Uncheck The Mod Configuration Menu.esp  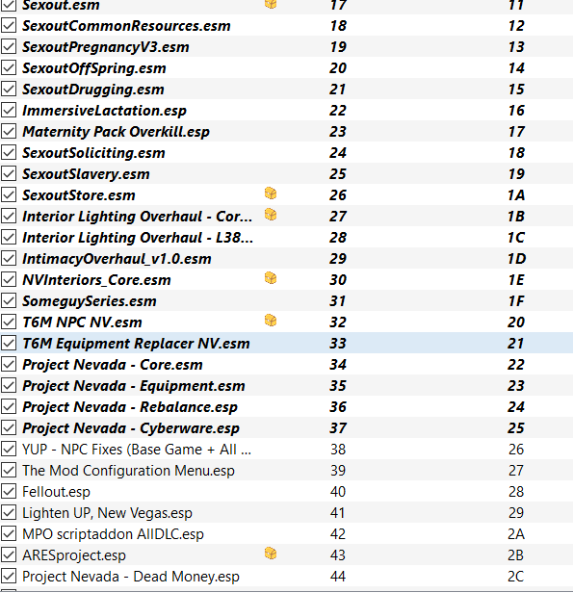pos(9,470)
